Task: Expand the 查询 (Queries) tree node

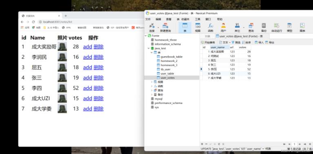Action: (151, 90)
